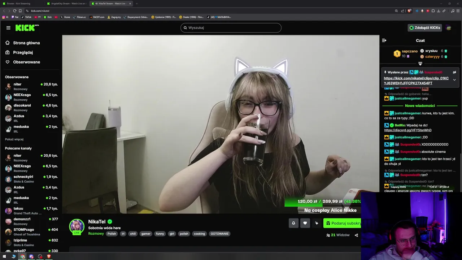The width and height of the screenshot is (462, 260).
Task: Open the hamburger sidebar menu
Action: [8, 28]
